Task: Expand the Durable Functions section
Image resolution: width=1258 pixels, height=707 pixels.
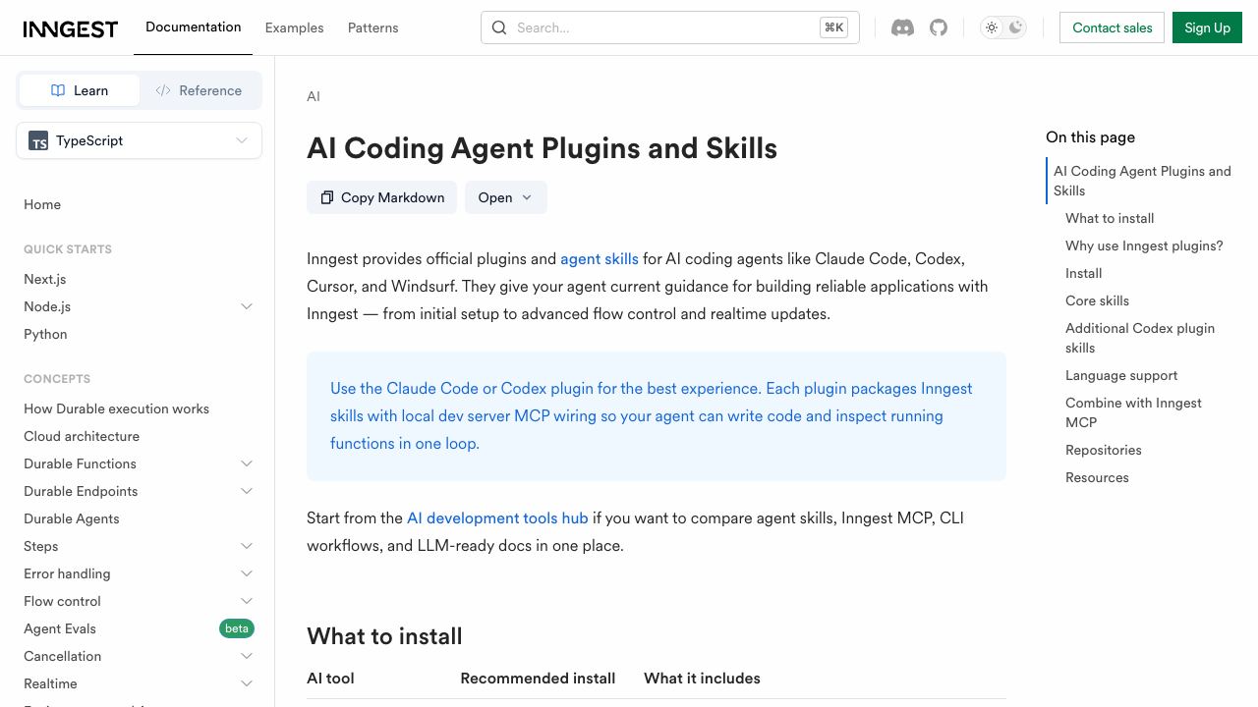Action: pos(247,463)
